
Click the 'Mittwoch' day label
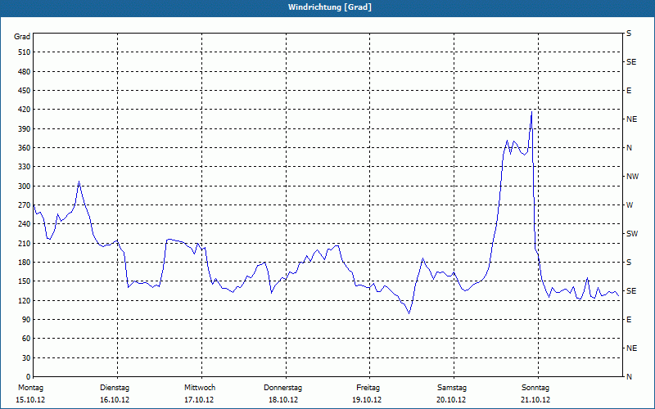coord(200,388)
